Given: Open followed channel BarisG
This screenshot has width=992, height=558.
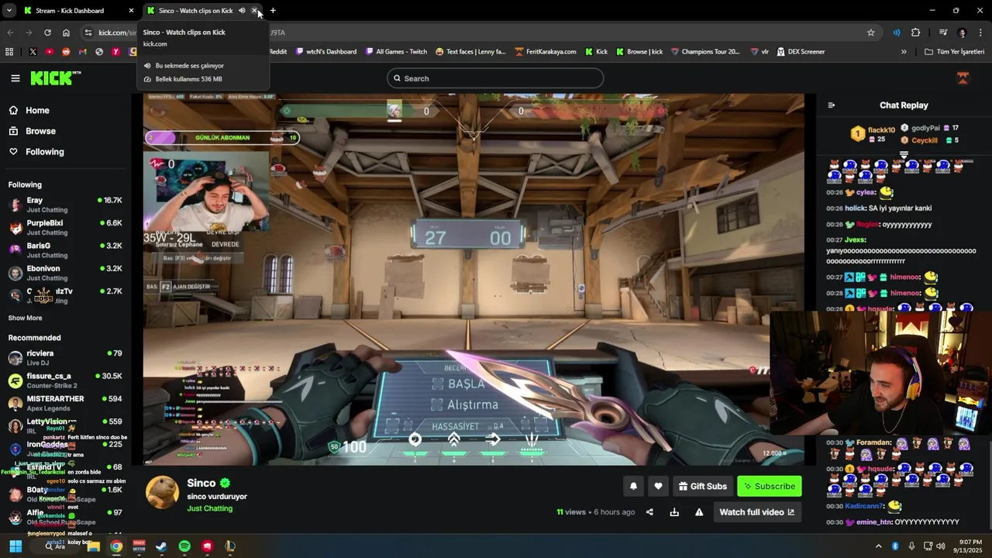Looking at the screenshot, I should 65,250.
